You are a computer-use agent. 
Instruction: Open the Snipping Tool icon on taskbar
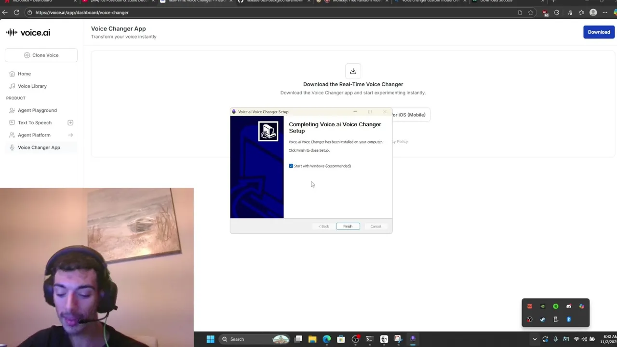tap(398, 339)
